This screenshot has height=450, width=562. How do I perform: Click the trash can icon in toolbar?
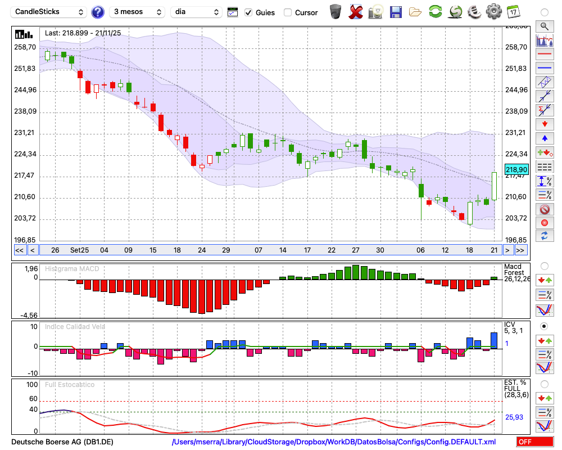(x=335, y=12)
